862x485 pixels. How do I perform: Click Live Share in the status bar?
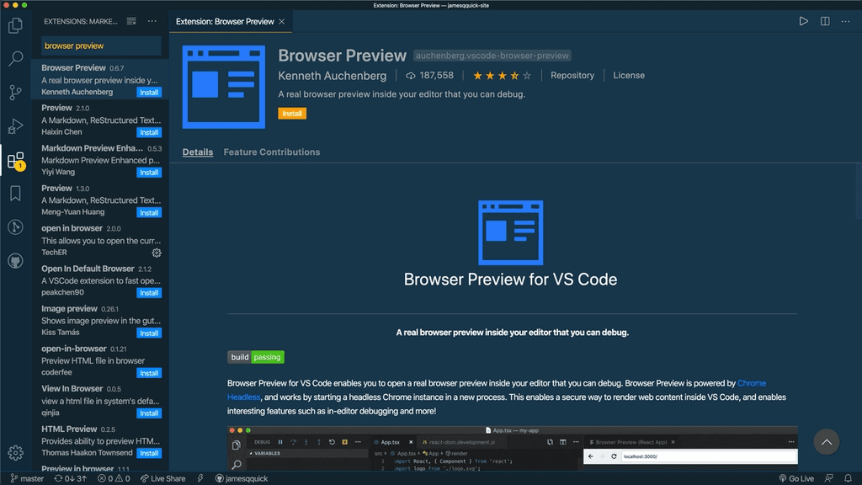[162, 478]
